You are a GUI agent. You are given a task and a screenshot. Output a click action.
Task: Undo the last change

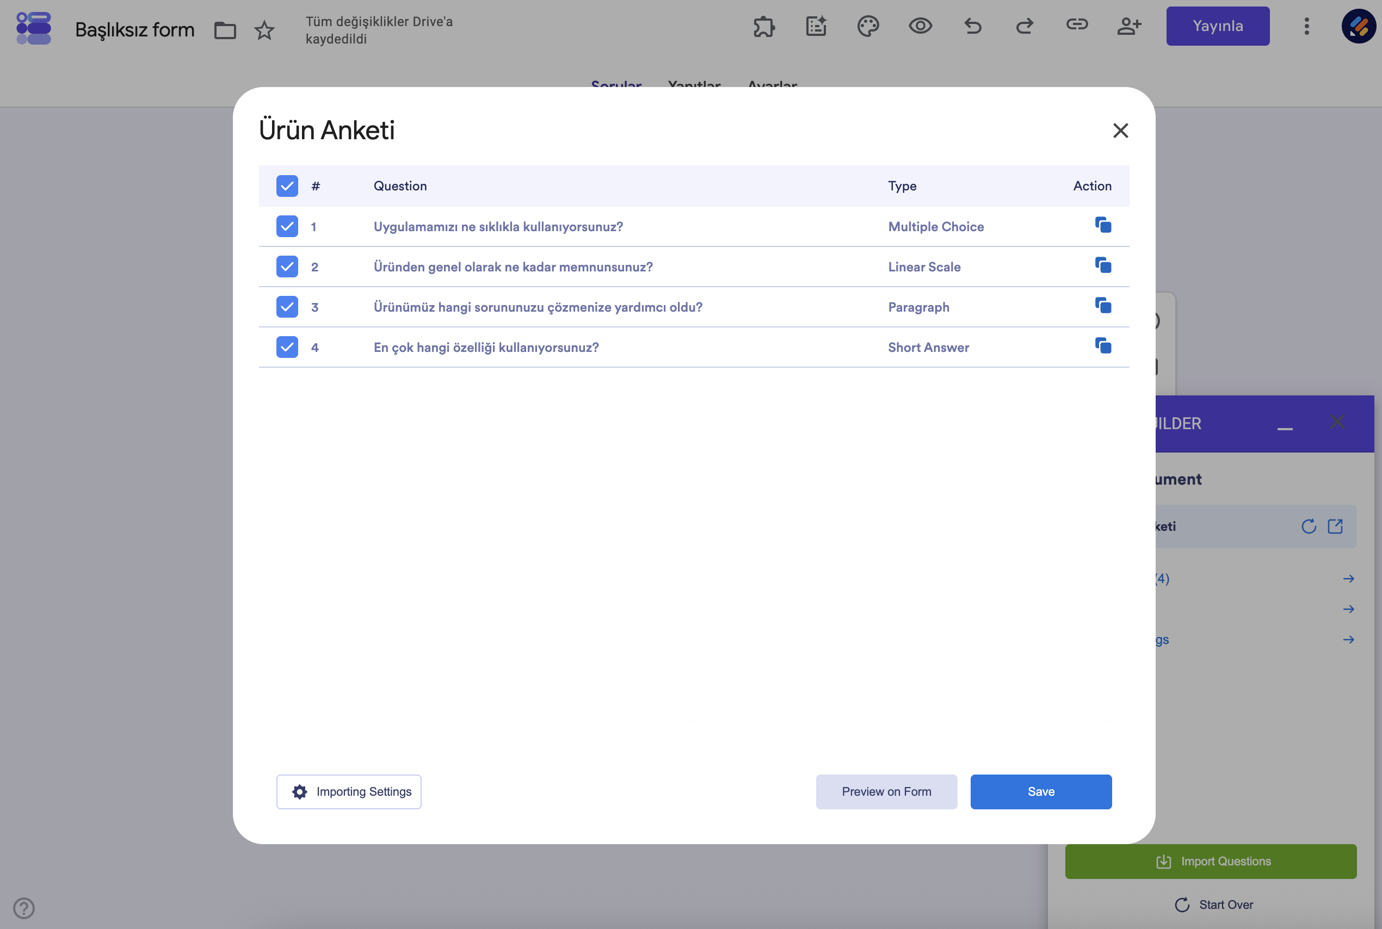pos(972,26)
